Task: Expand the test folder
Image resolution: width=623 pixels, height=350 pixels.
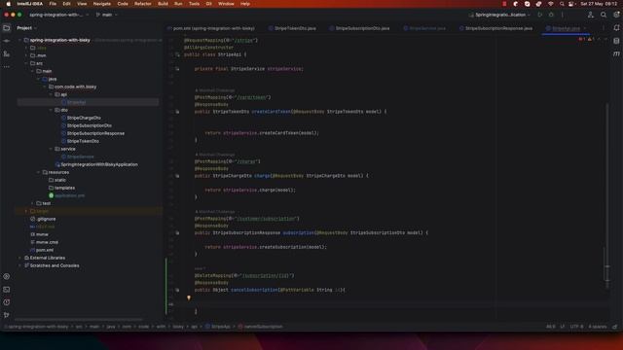Action: 32,203
